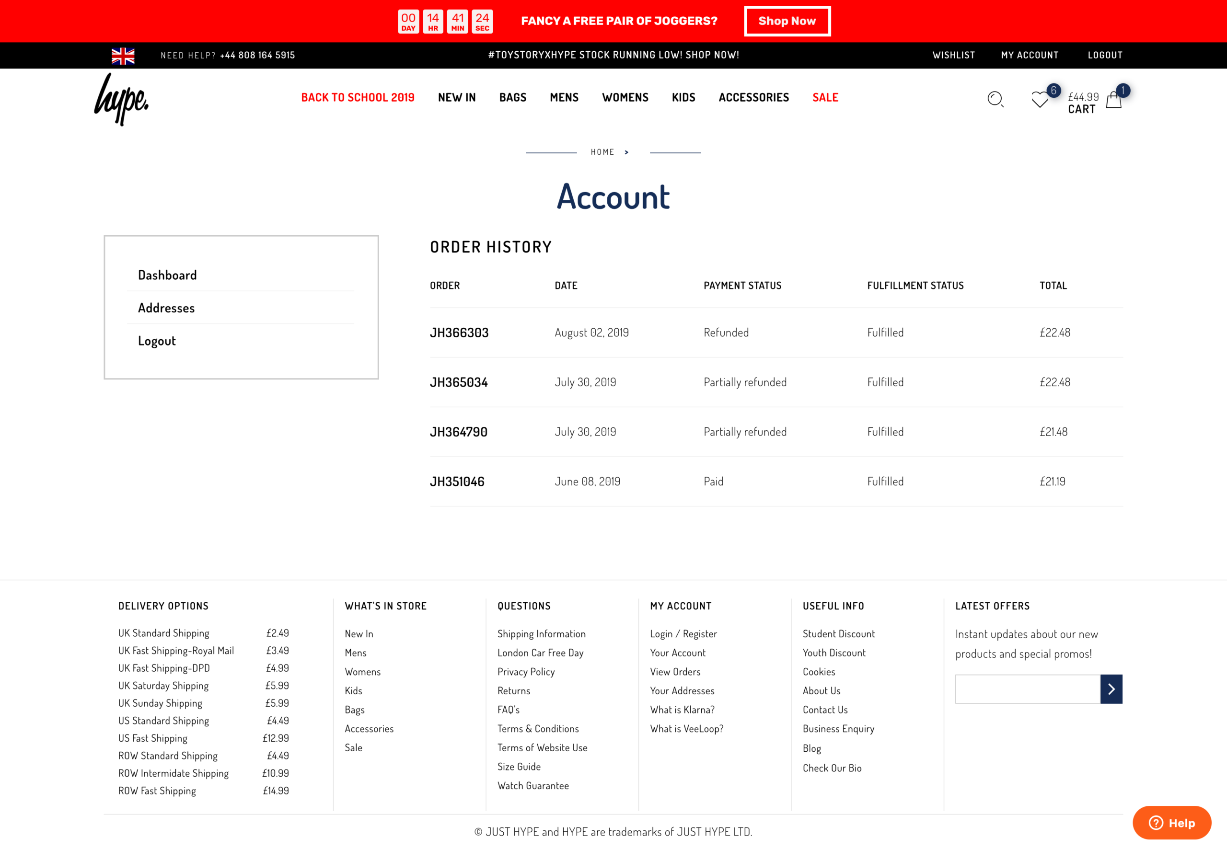Click the search magnifier icon
This screenshot has height=849, width=1227.
pyautogui.click(x=995, y=100)
